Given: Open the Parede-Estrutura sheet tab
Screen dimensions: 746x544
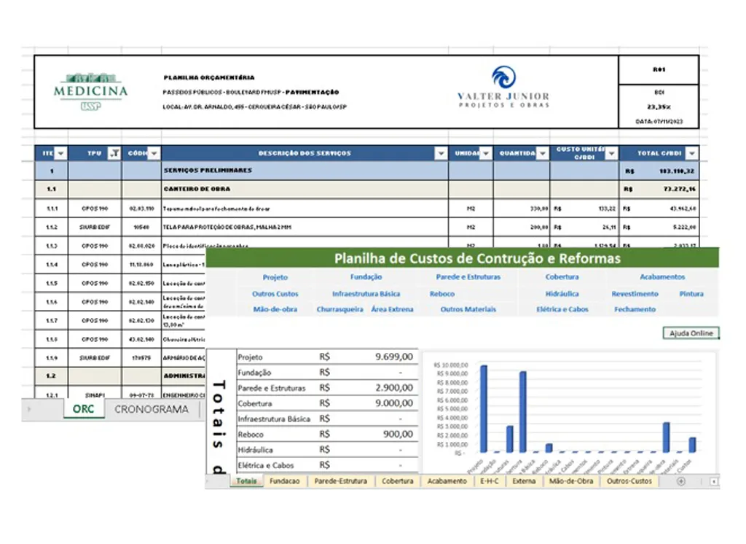Looking at the screenshot, I should pyautogui.click(x=341, y=481).
